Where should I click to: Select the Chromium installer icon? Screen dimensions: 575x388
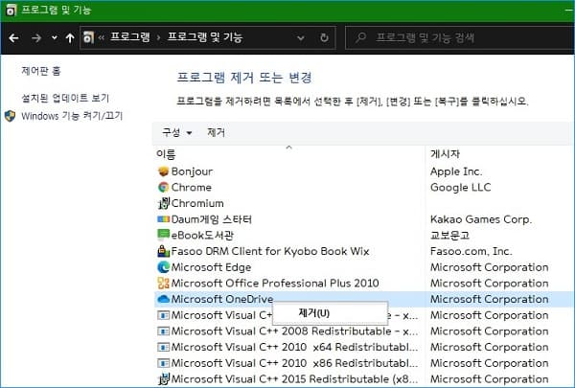tap(164, 203)
